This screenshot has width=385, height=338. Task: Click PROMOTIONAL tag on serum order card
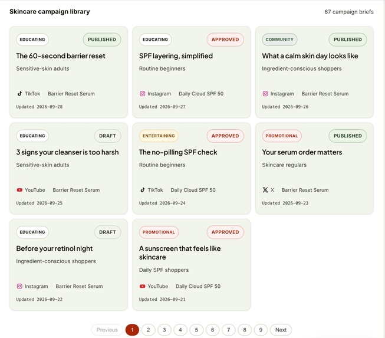282,136
